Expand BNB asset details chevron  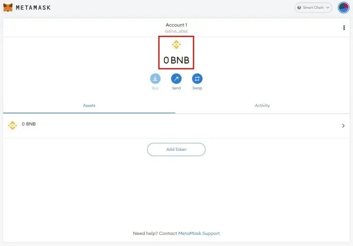tap(343, 126)
